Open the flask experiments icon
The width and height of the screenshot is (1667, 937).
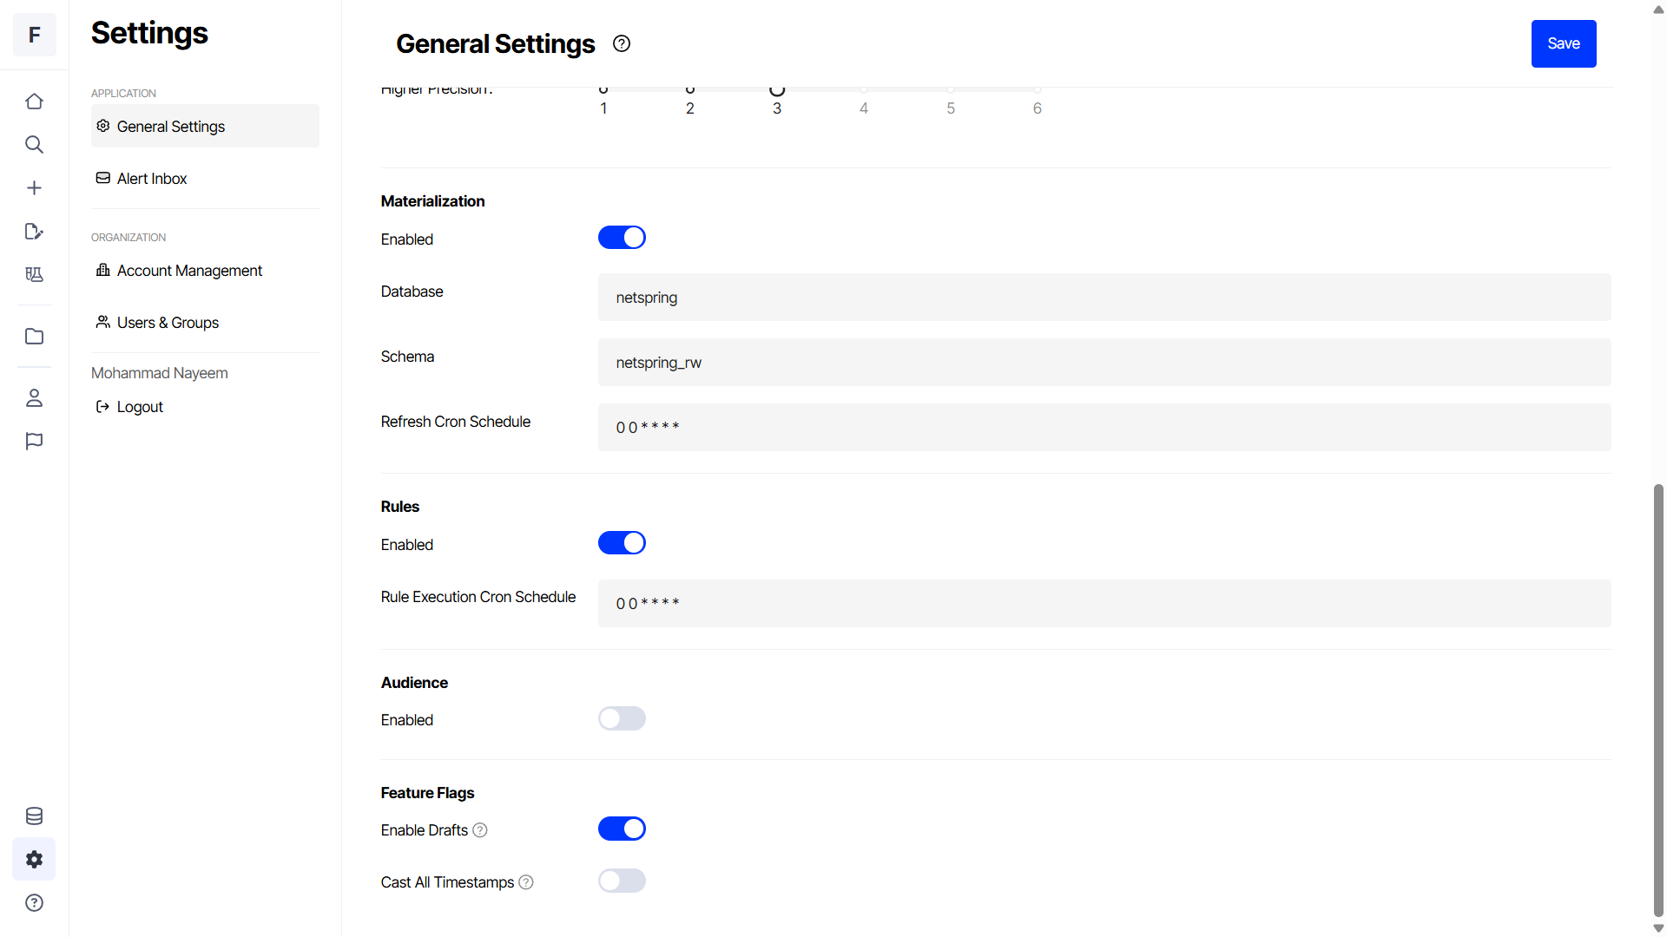34,275
